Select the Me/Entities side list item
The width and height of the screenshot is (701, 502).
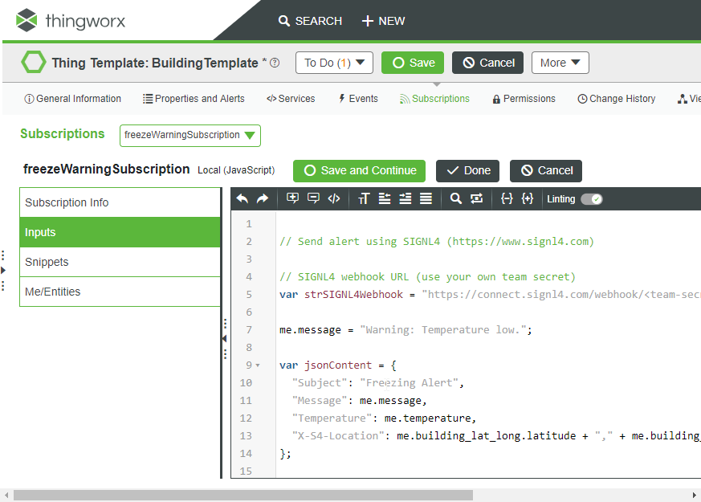click(120, 292)
